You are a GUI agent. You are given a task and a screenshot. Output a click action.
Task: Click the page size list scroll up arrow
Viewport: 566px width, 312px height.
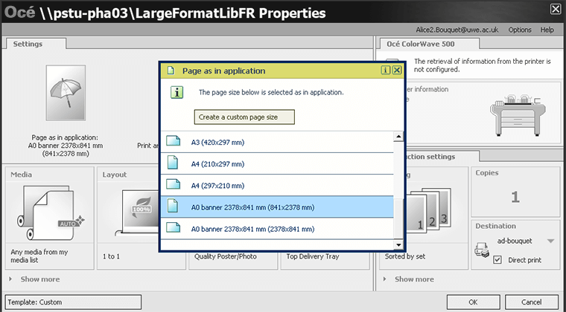(x=398, y=137)
